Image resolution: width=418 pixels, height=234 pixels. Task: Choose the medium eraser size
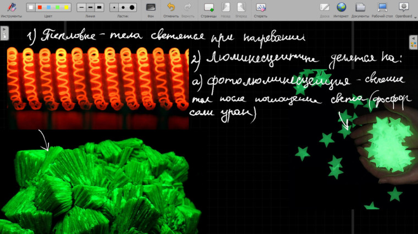click(123, 8)
